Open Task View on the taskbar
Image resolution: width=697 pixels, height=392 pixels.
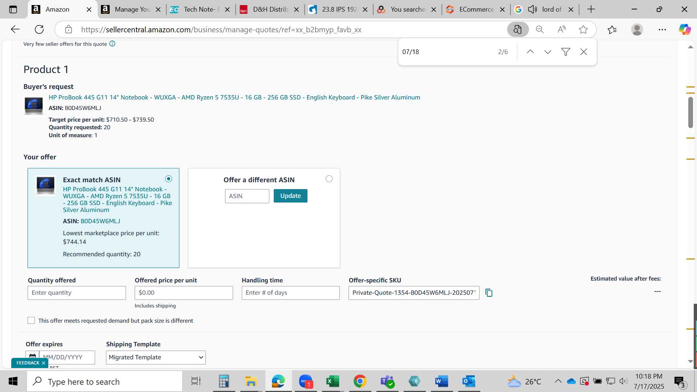[196, 381]
